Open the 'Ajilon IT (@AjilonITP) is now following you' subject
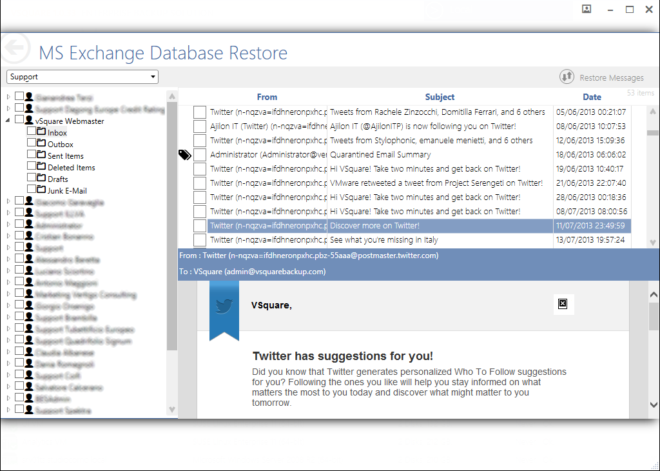Screen dimensions: 660x471 (423, 126)
